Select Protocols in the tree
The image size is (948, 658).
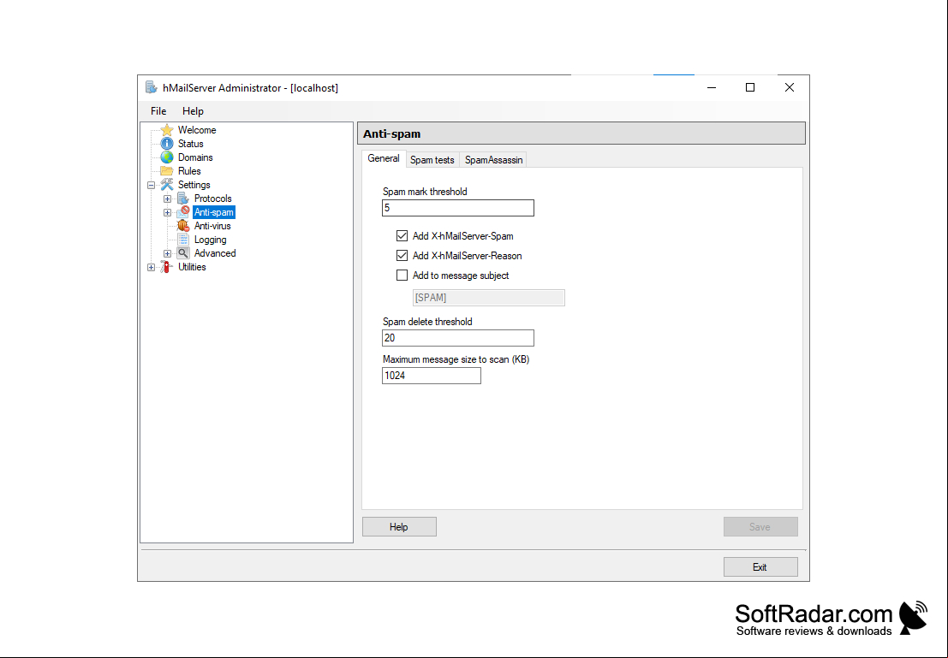pos(213,199)
